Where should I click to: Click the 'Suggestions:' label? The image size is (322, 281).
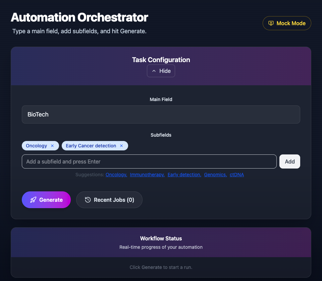click(90, 175)
